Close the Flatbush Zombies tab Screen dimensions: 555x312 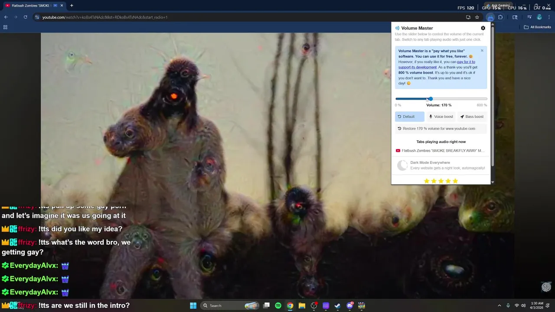pyautogui.click(x=62, y=6)
